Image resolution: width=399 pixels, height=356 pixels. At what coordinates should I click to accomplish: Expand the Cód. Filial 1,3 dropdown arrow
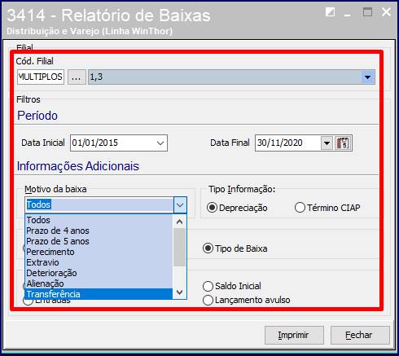tap(368, 77)
